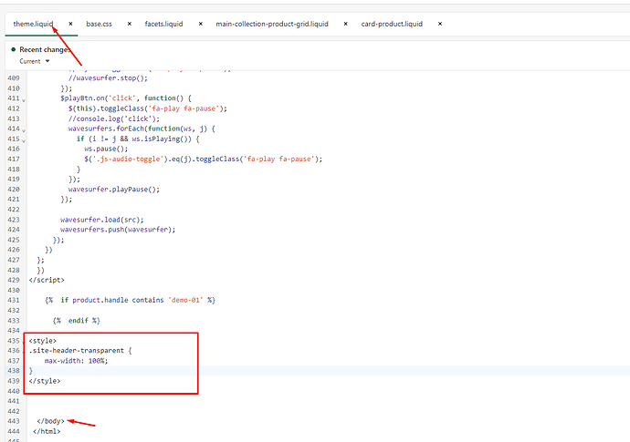
Task: Click the '.js-audio-toggle' line 417
Action: (x=204, y=159)
